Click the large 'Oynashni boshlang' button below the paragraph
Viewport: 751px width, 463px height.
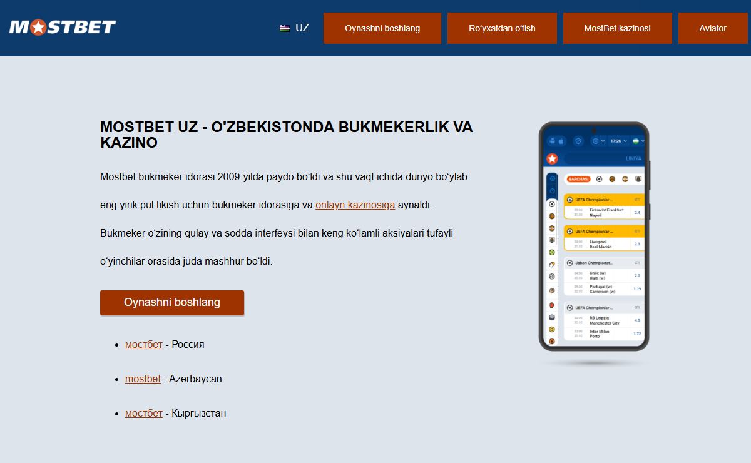click(x=172, y=303)
